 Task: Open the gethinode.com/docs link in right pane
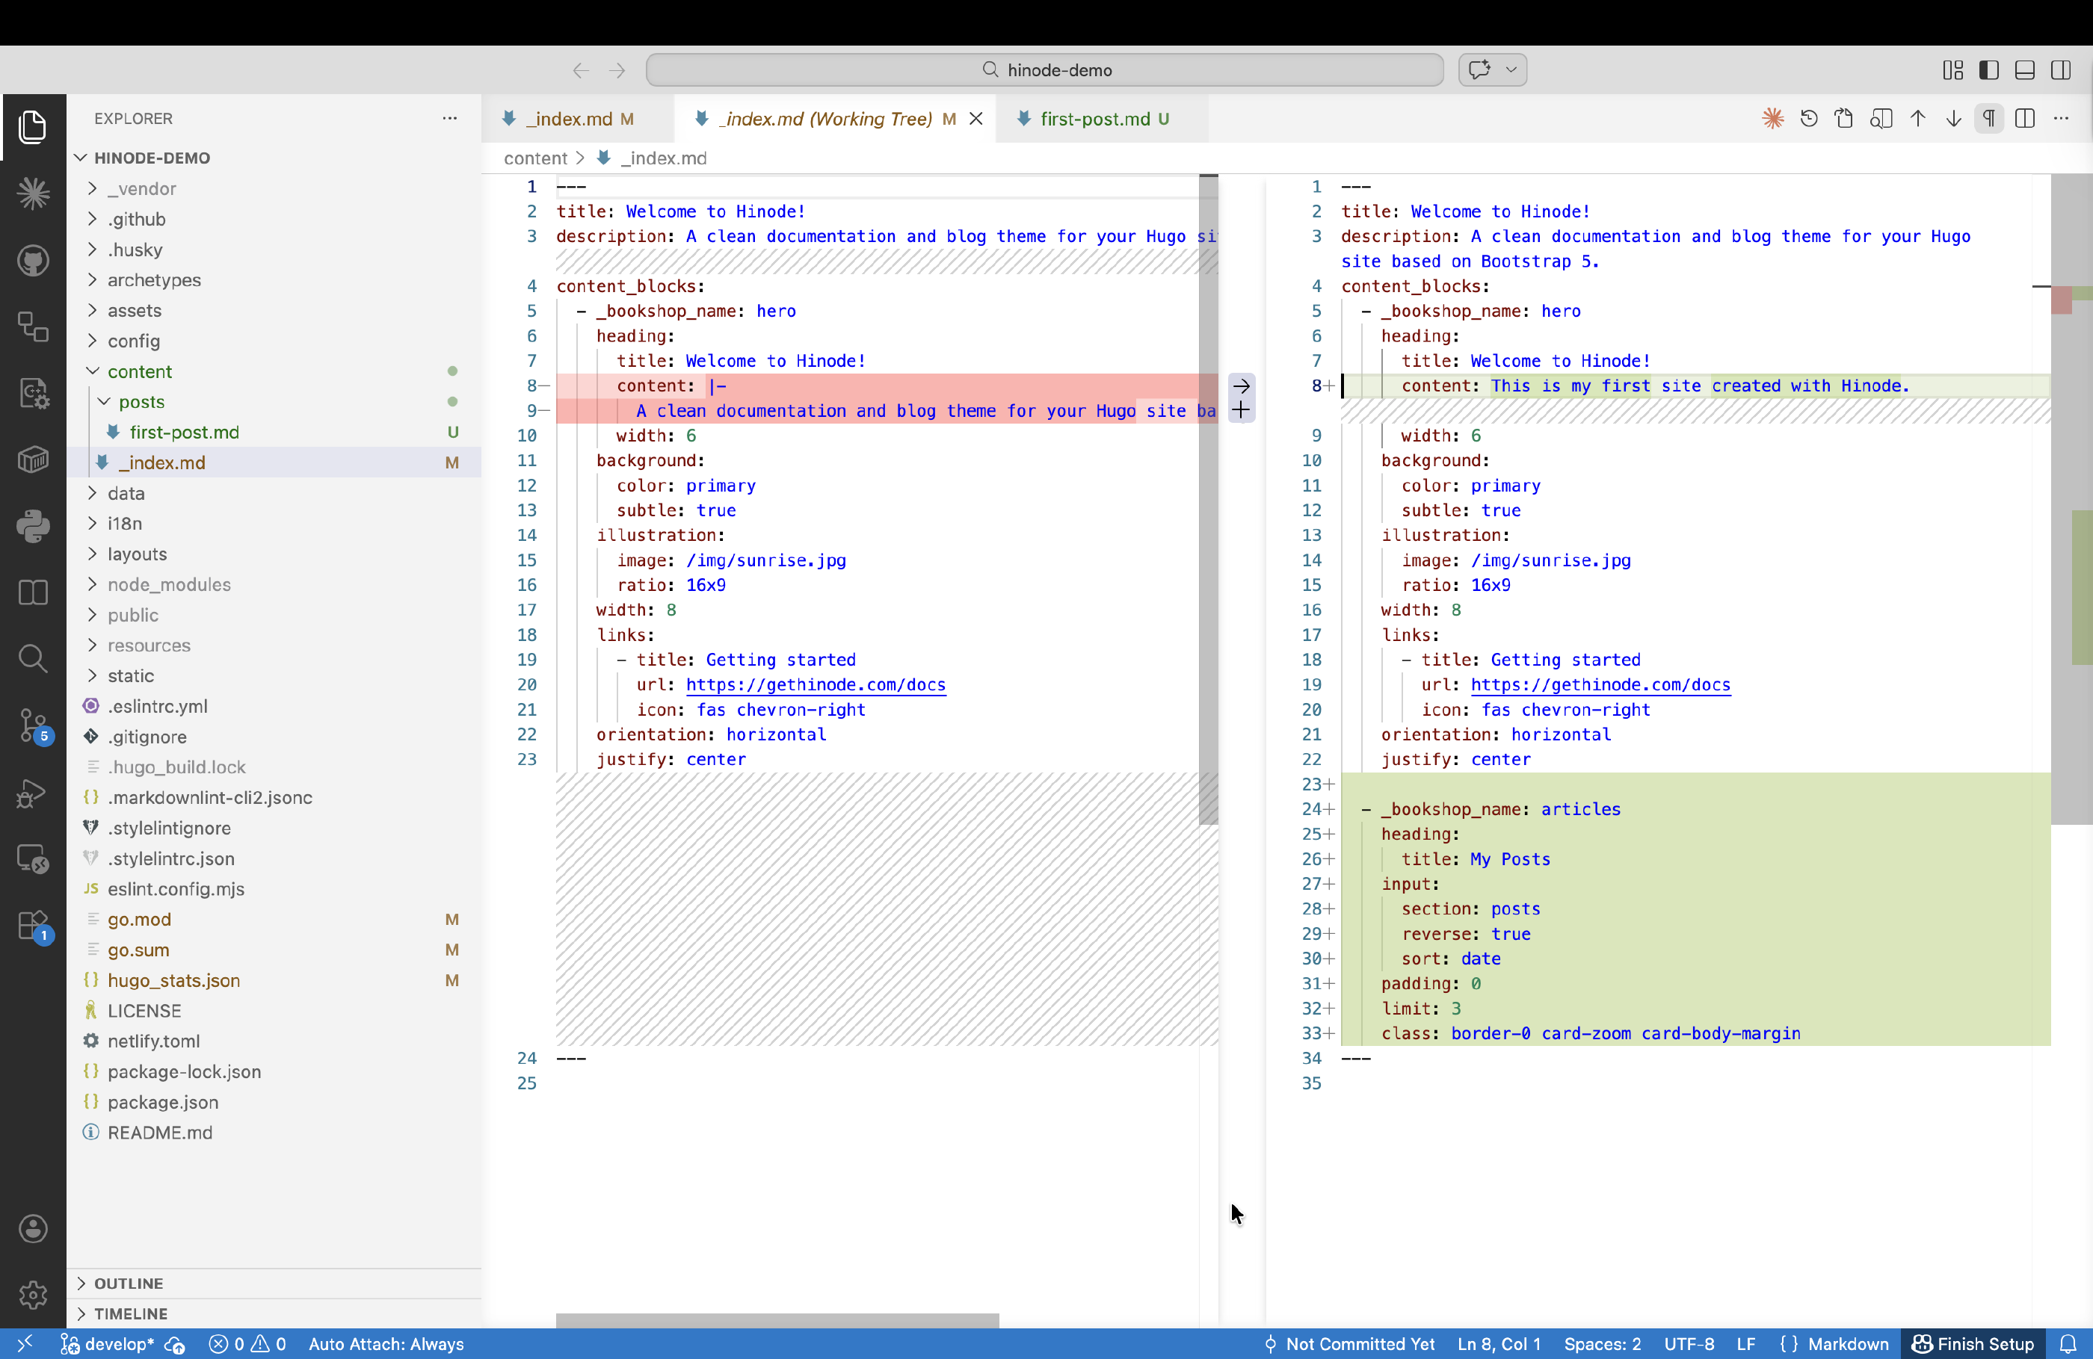(x=1600, y=685)
